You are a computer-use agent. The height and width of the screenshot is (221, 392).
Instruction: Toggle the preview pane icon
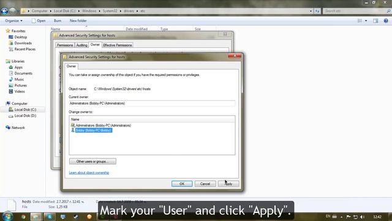(375, 21)
